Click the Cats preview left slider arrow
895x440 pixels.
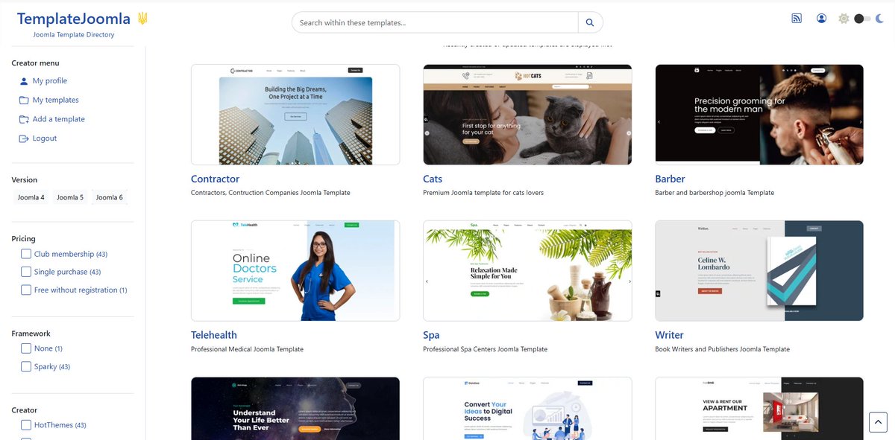[x=427, y=133]
